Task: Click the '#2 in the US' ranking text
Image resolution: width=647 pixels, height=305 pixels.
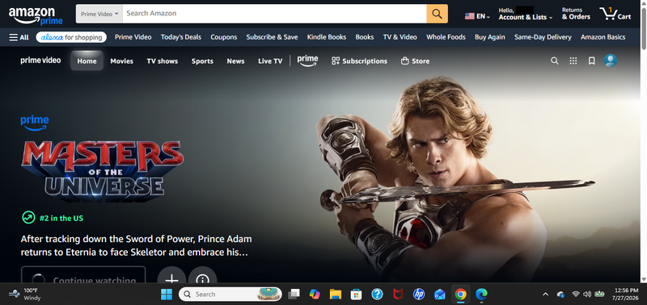Action: [x=61, y=218]
